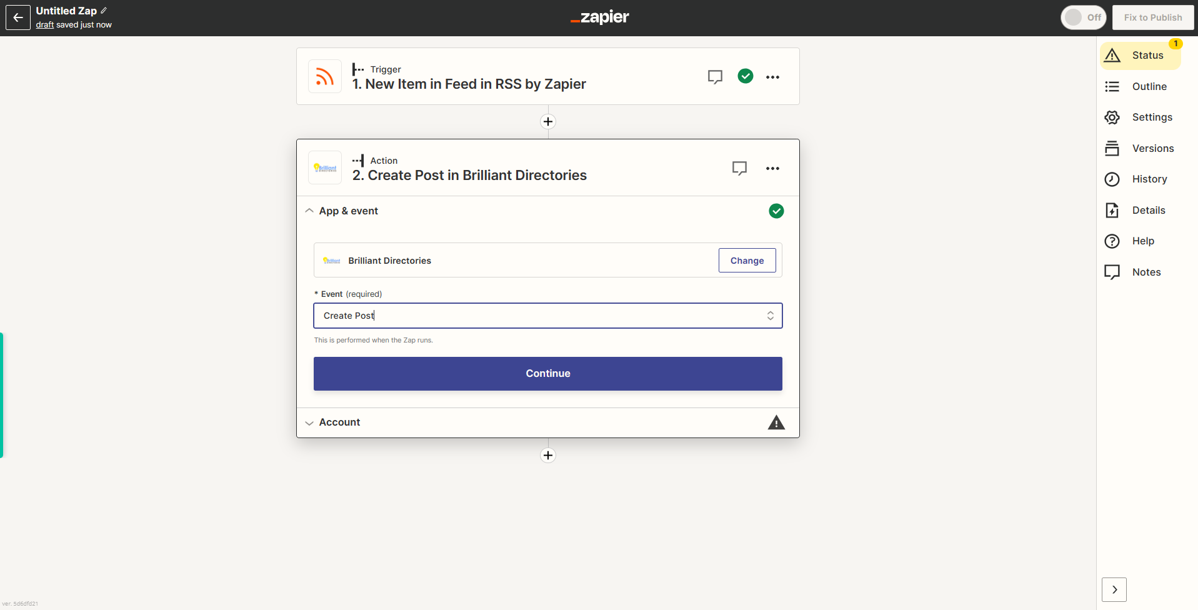Open comment icon on trigger step
The height and width of the screenshot is (610, 1198).
point(715,77)
